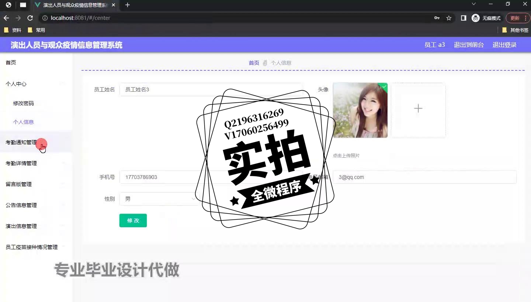Click the system title in header

click(x=66, y=45)
